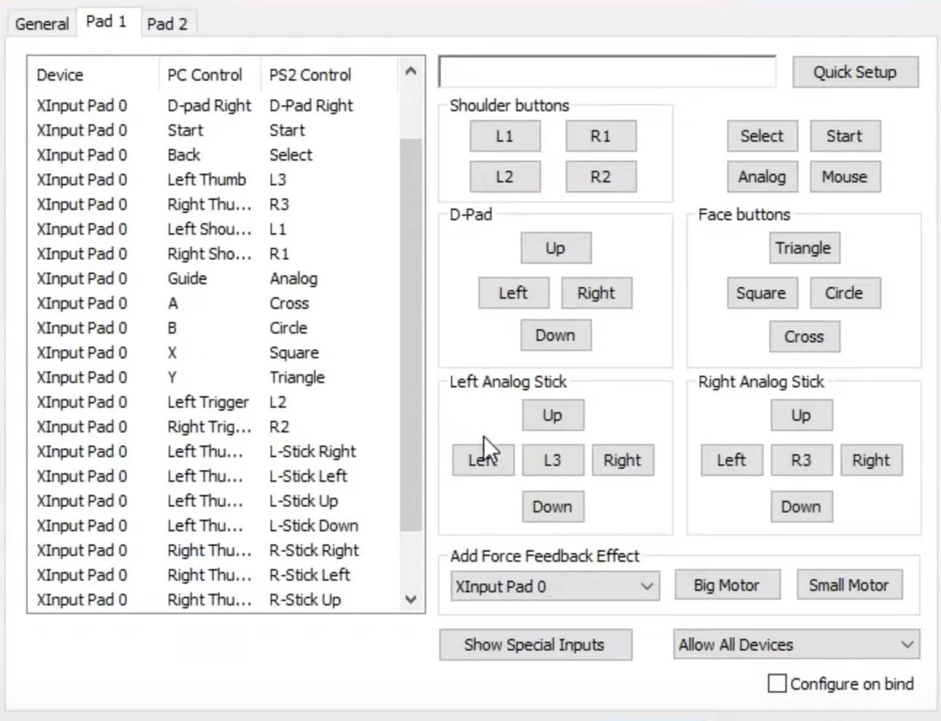
Task: Select the L-Stick Down binding row
Action: [214, 525]
